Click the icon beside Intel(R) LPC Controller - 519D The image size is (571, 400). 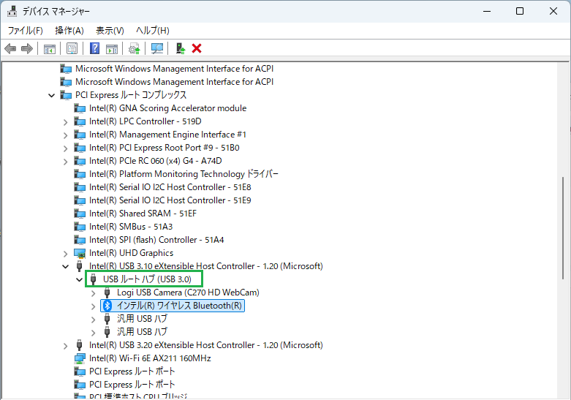pos(80,121)
